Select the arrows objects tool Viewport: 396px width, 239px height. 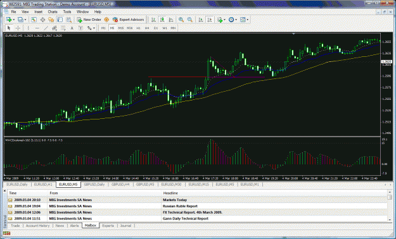point(89,28)
